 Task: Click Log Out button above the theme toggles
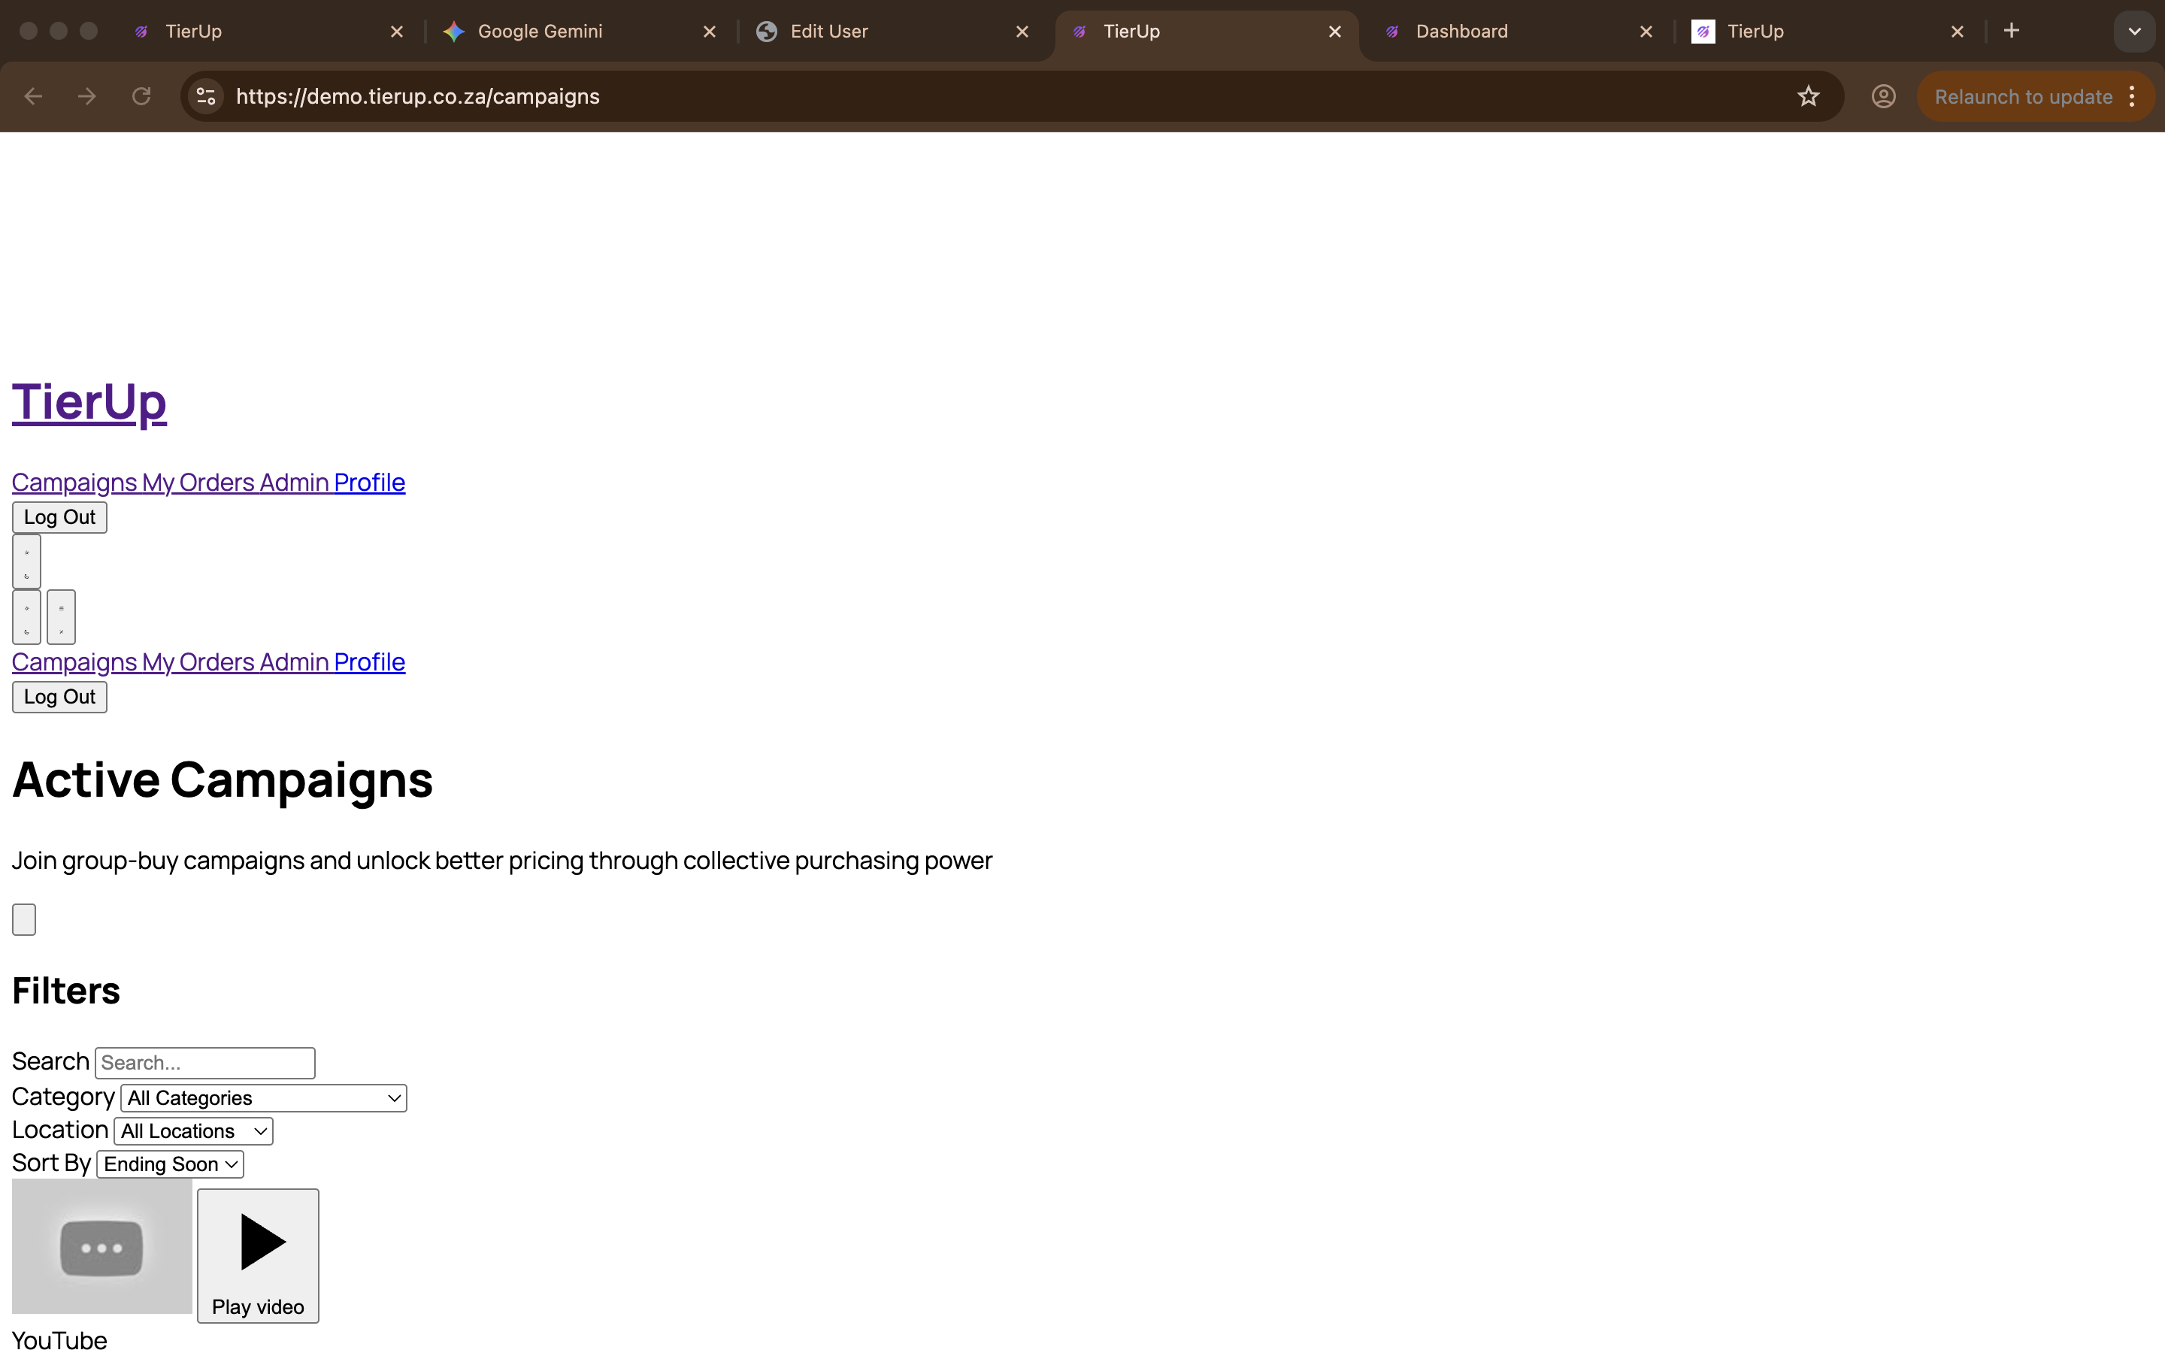(59, 517)
